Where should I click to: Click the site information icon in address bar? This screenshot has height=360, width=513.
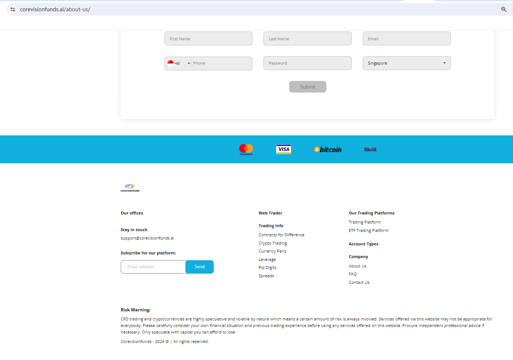(x=13, y=9)
